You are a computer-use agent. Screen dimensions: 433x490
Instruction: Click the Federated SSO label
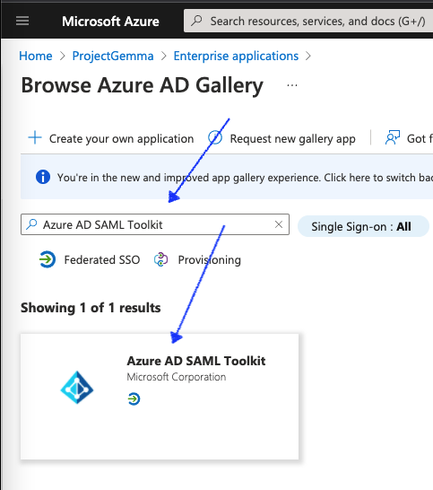pyautogui.click(x=102, y=259)
